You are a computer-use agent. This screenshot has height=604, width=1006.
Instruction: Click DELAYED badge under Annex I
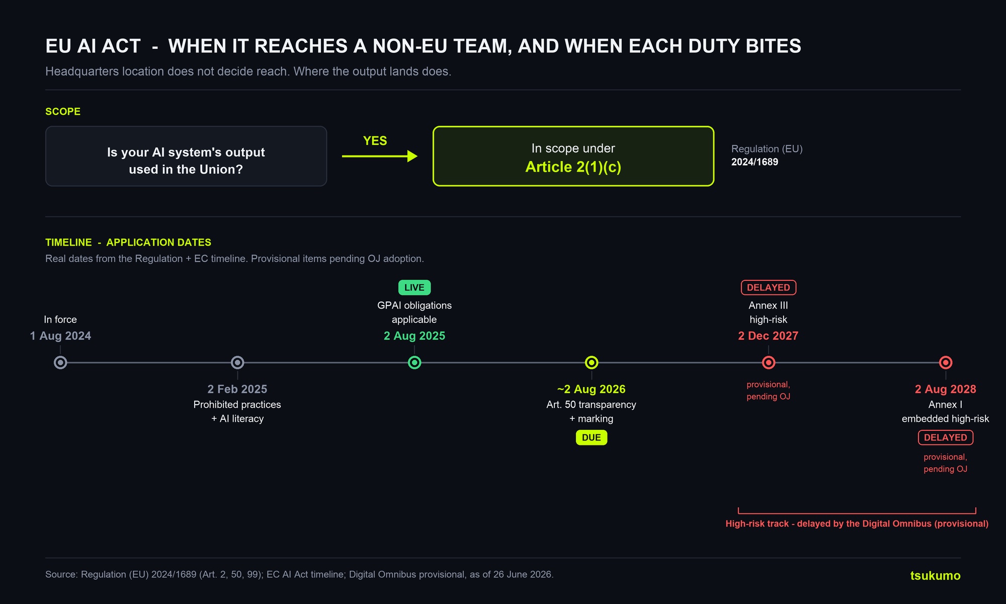946,437
